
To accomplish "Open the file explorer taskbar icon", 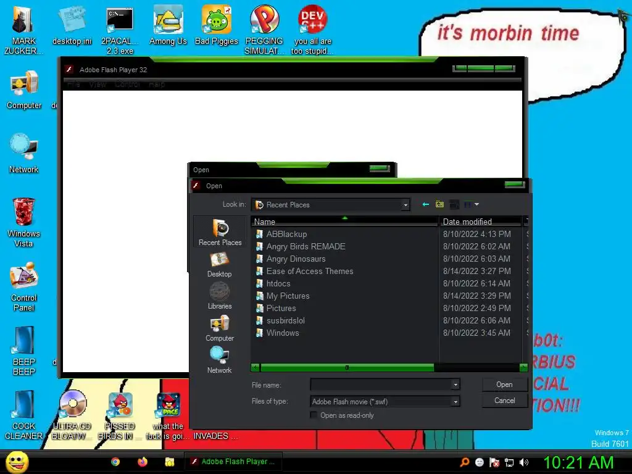I will [x=170, y=462].
